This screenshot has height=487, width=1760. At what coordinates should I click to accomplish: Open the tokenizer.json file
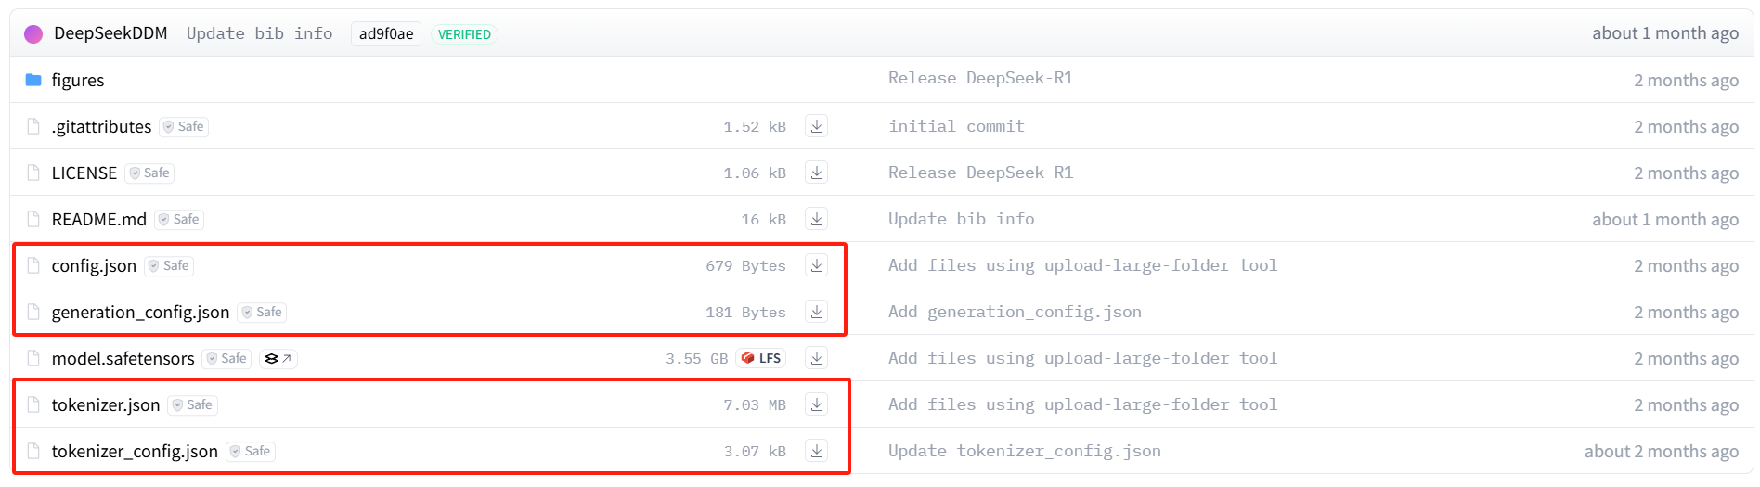[x=106, y=404]
